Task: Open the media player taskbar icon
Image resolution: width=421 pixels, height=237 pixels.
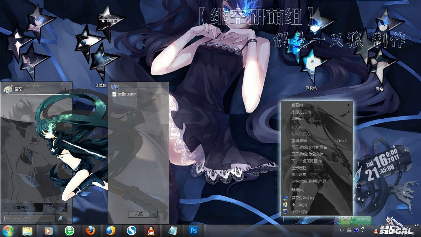Action: click(x=49, y=231)
